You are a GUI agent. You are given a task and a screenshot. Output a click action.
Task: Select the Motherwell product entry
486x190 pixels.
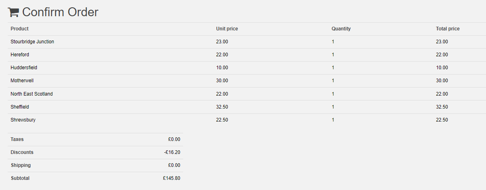click(x=22, y=81)
